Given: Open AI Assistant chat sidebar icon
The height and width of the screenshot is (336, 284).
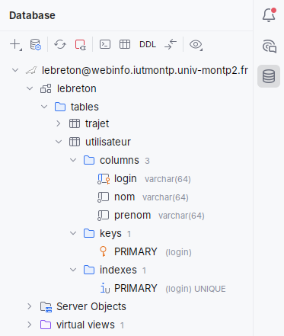Looking at the screenshot, I should (269, 46).
